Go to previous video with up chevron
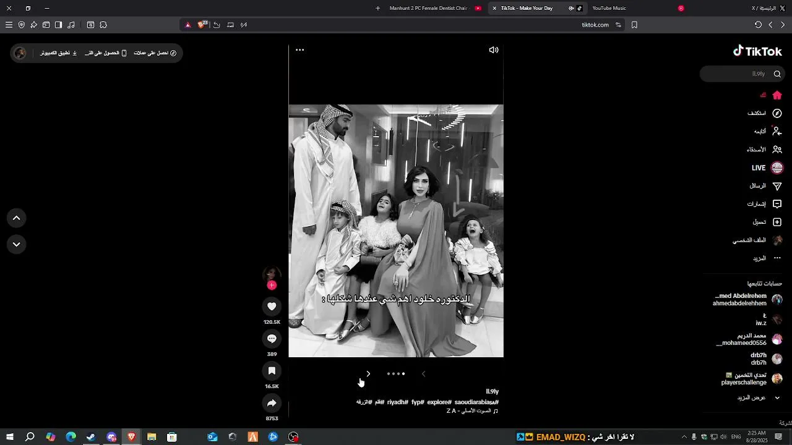 click(17, 218)
